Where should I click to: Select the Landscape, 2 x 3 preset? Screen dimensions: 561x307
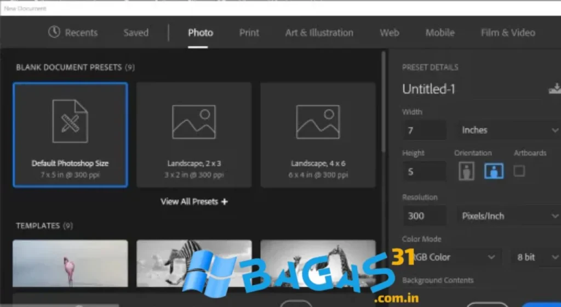[194, 135]
